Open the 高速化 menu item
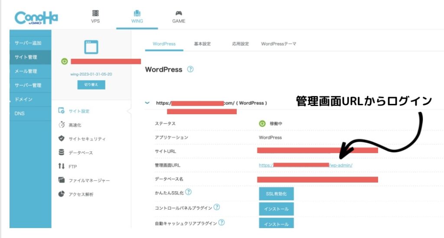This screenshot has height=238, width=444. tap(75, 125)
